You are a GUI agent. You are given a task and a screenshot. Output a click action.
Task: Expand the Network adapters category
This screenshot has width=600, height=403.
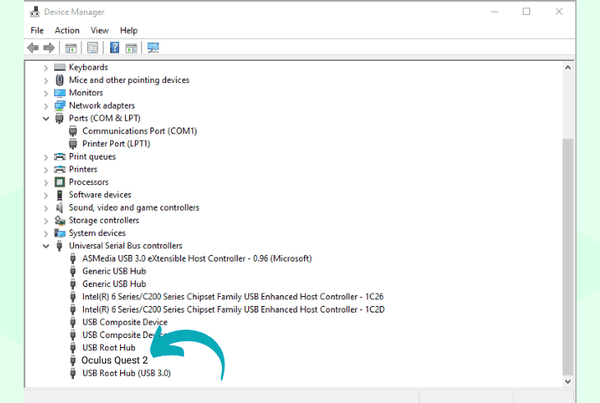tap(46, 106)
